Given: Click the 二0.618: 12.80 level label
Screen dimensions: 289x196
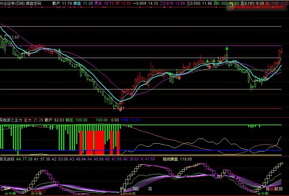Looking at the screenshot, I should click(x=172, y=3).
